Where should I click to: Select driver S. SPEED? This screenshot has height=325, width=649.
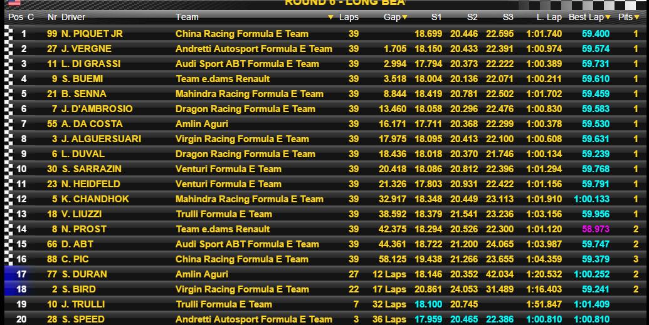pos(83,319)
